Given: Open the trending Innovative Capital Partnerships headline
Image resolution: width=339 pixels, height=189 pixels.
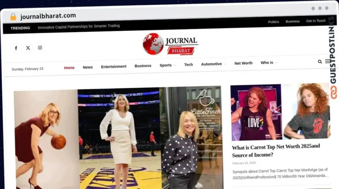Looking at the screenshot, I should pos(79,26).
